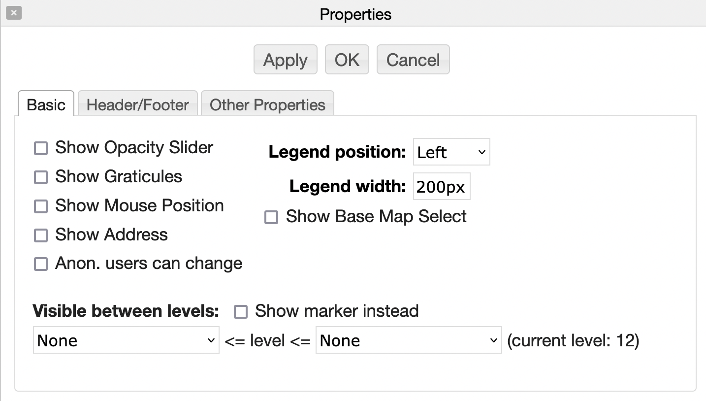This screenshot has width=706, height=401.
Task: Switch to the Basic tab
Action: [x=46, y=105]
